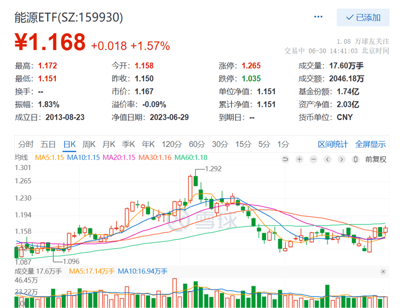Click the 成交量 17.6万手 label
This screenshot has height=308, width=400.
coord(38,271)
